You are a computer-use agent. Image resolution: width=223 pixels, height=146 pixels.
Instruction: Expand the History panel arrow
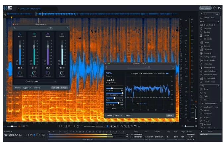tap(201, 132)
